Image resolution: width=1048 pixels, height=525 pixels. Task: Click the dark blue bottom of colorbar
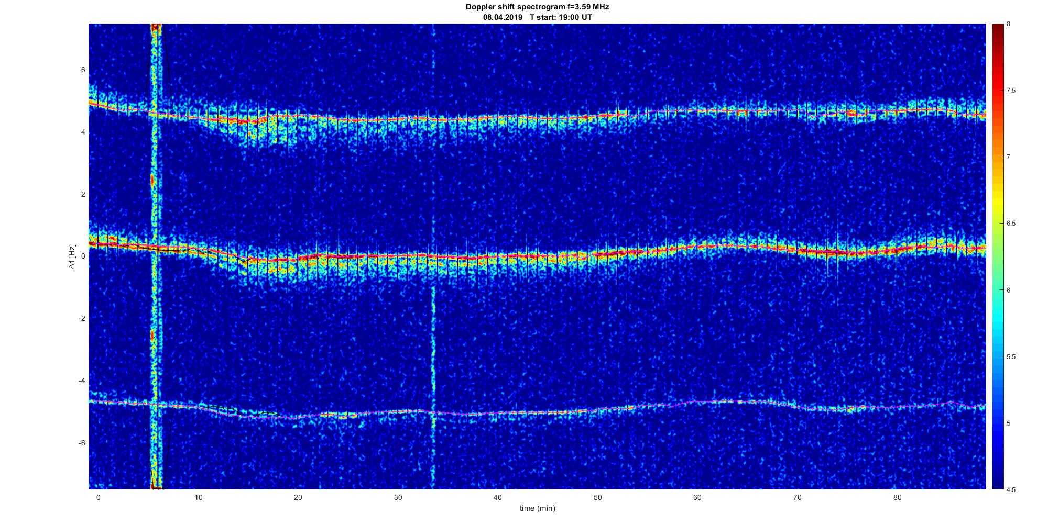[997, 479]
